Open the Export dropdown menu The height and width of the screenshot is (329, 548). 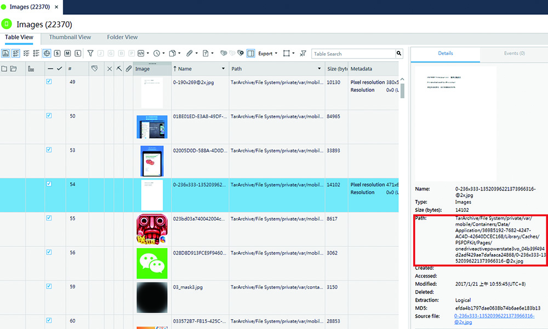click(x=267, y=54)
